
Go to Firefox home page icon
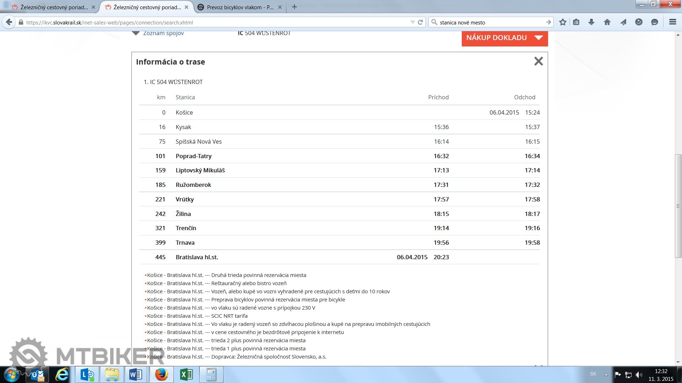click(607, 22)
